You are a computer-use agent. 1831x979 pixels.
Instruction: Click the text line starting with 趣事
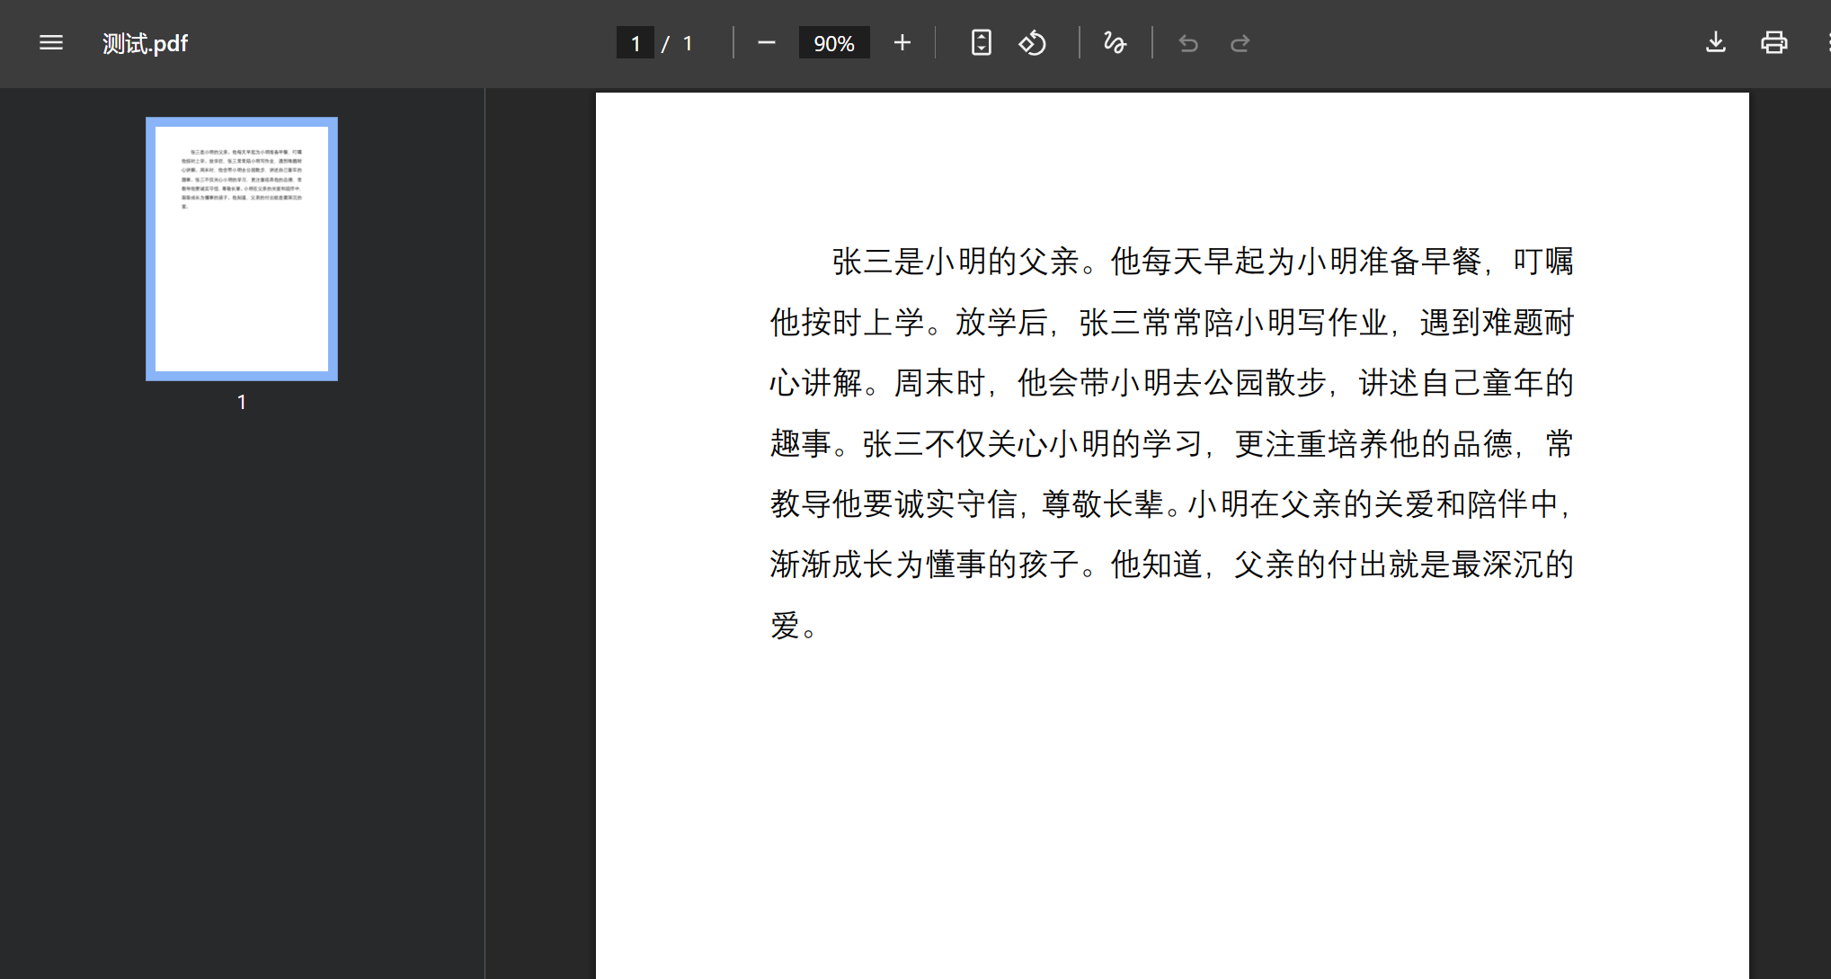tap(1171, 443)
